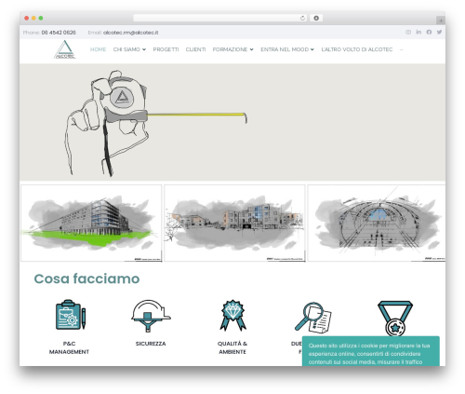Open L'ALTRO VOLTO DI ALCOTEC page
Screen dimensions: 465x394
pyautogui.click(x=357, y=49)
